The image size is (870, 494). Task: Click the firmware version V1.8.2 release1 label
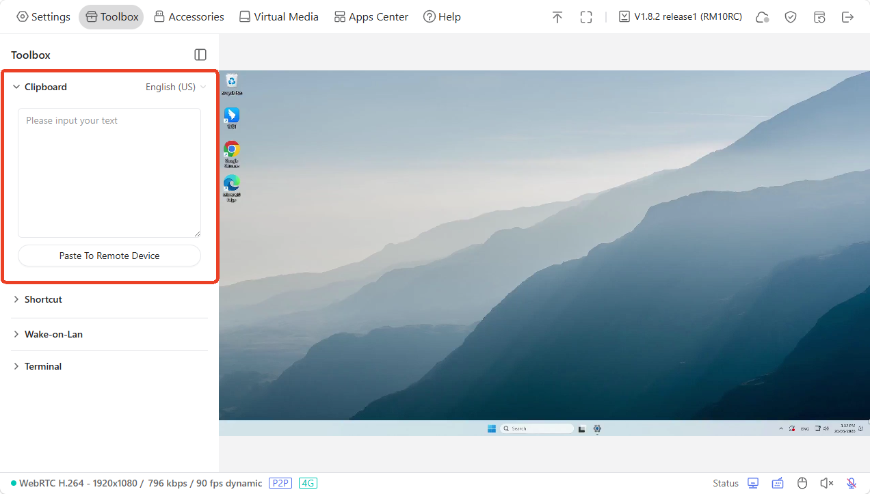tap(680, 17)
